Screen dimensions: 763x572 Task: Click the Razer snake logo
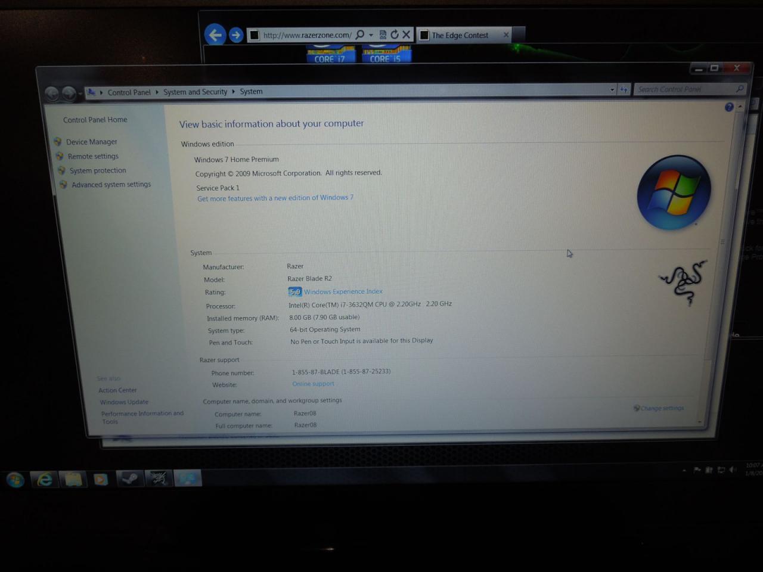point(683,282)
